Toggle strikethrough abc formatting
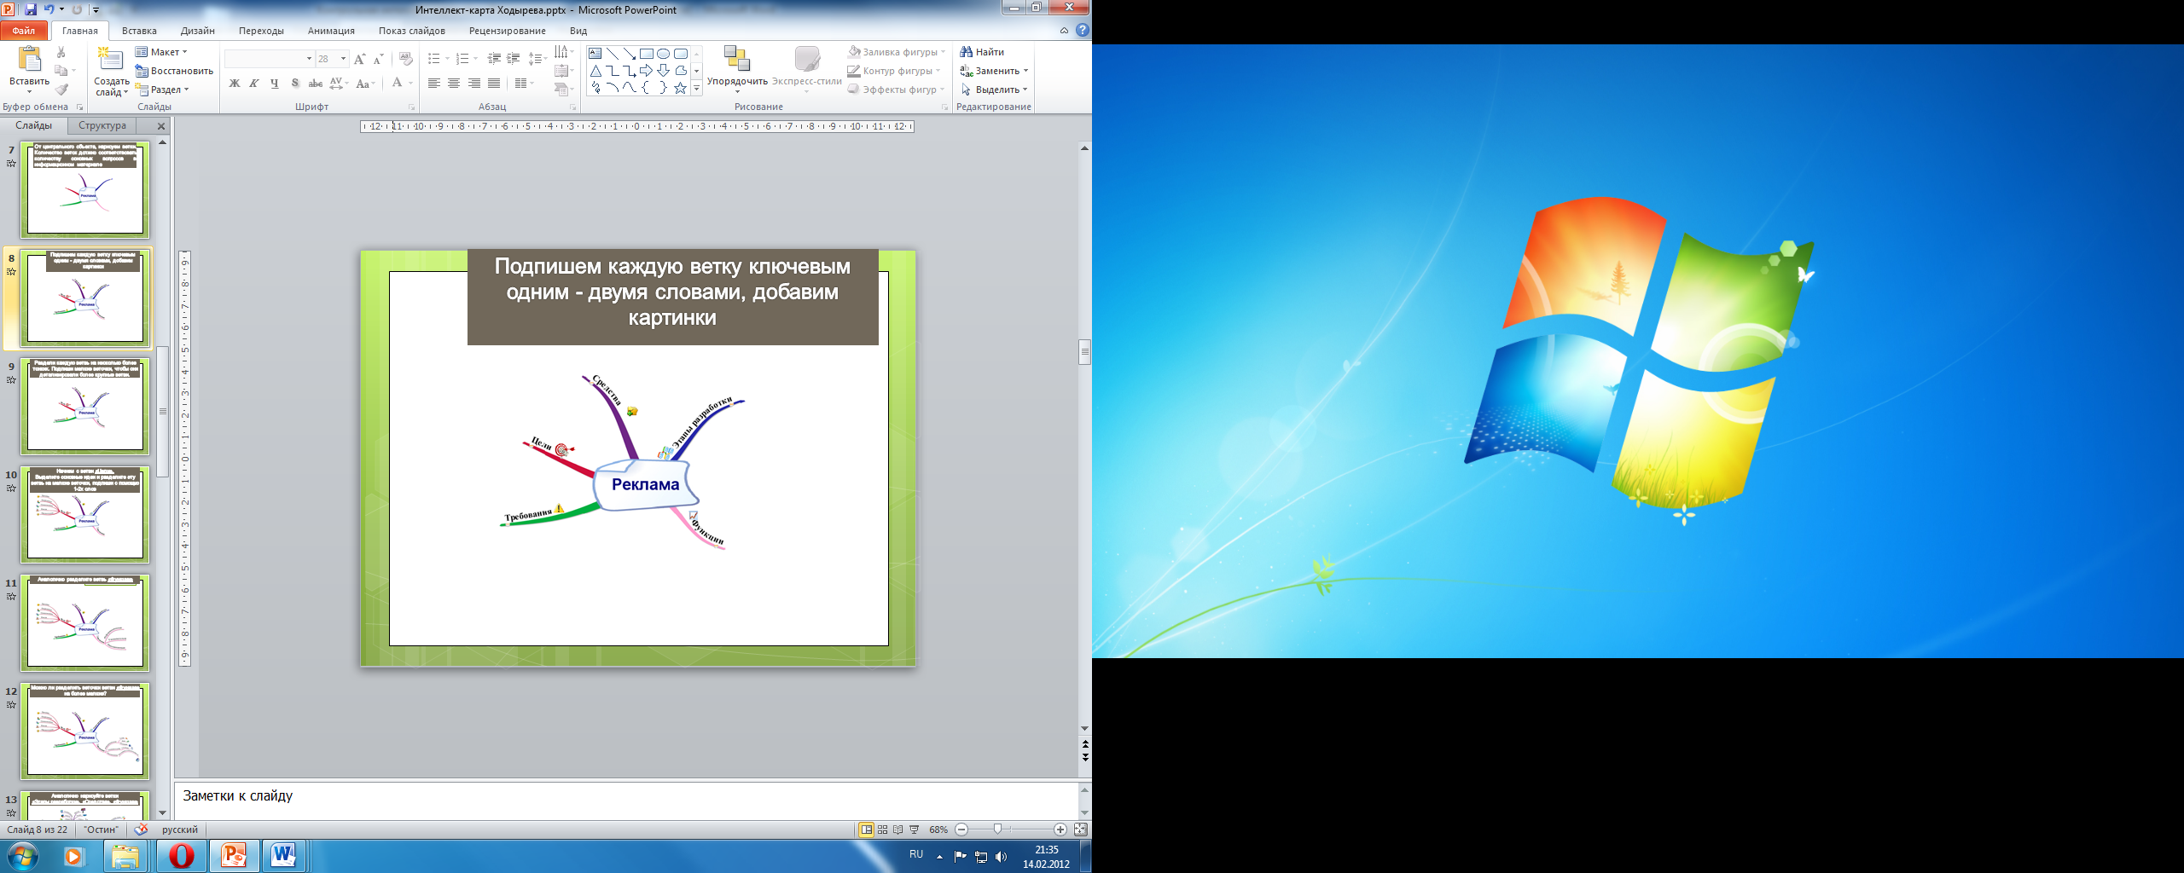The height and width of the screenshot is (873, 2184). pyautogui.click(x=315, y=84)
